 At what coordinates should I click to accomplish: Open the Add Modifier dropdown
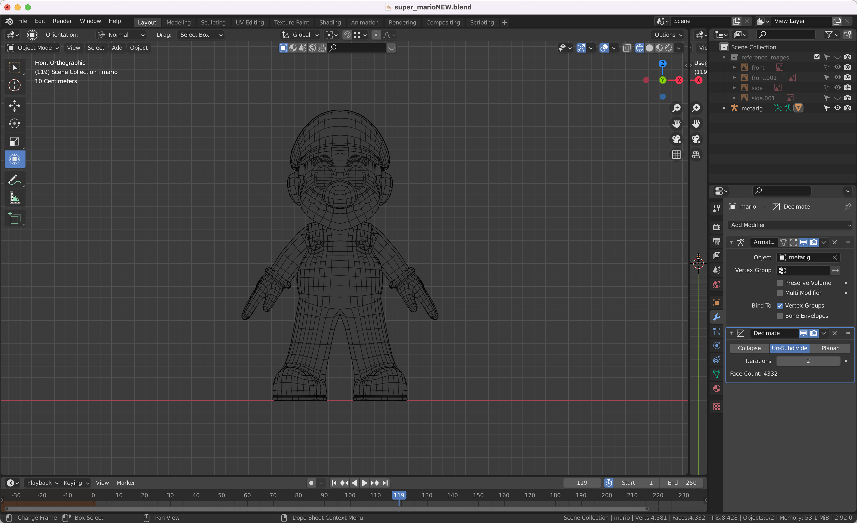(790, 225)
